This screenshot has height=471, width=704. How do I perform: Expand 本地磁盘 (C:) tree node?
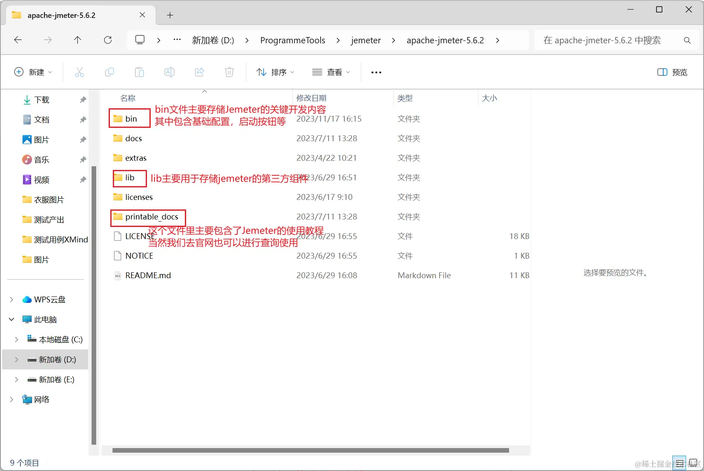pos(17,339)
